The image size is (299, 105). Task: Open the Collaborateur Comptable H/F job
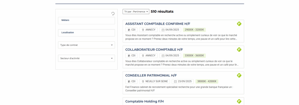(x=154, y=50)
